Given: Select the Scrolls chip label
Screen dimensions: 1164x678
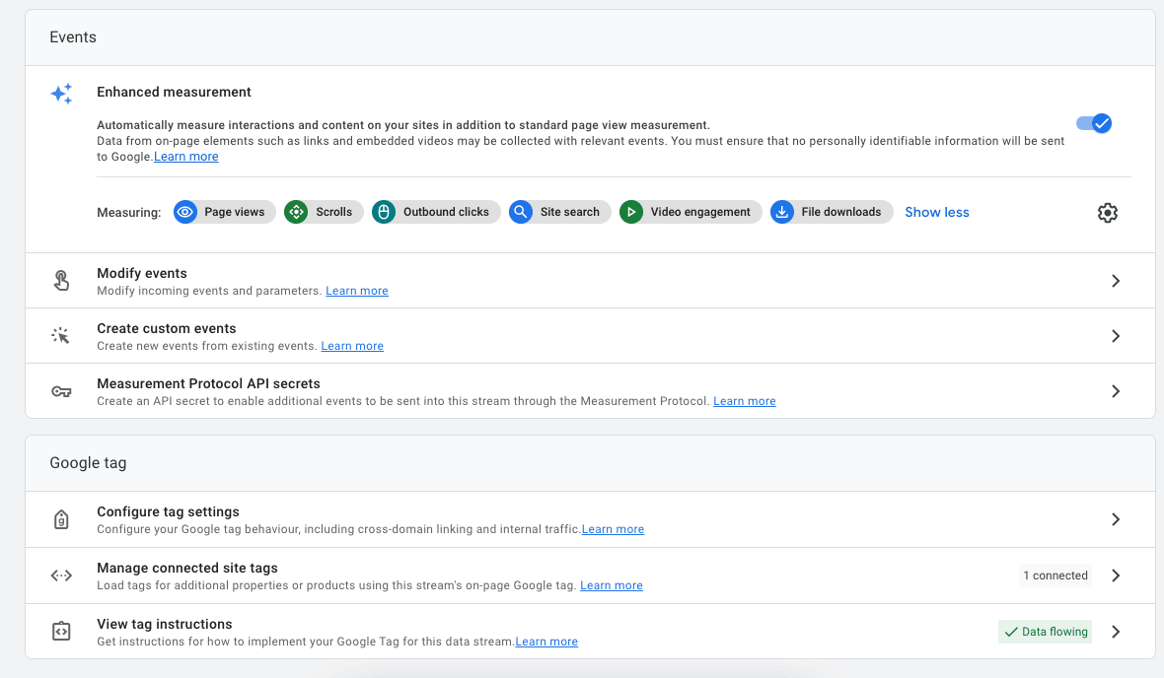Looking at the screenshot, I should coord(334,212).
